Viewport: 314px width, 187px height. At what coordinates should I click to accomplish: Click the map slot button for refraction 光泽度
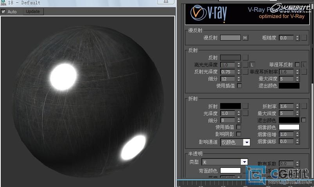click(x=245, y=113)
